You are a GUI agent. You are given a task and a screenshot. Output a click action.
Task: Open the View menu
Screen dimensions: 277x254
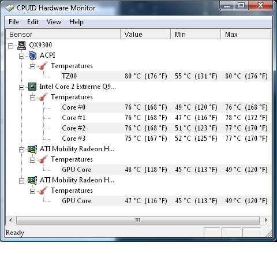coord(54,22)
